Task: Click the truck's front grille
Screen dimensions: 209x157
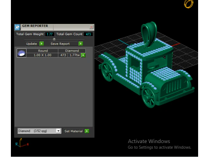Action: click(174, 86)
